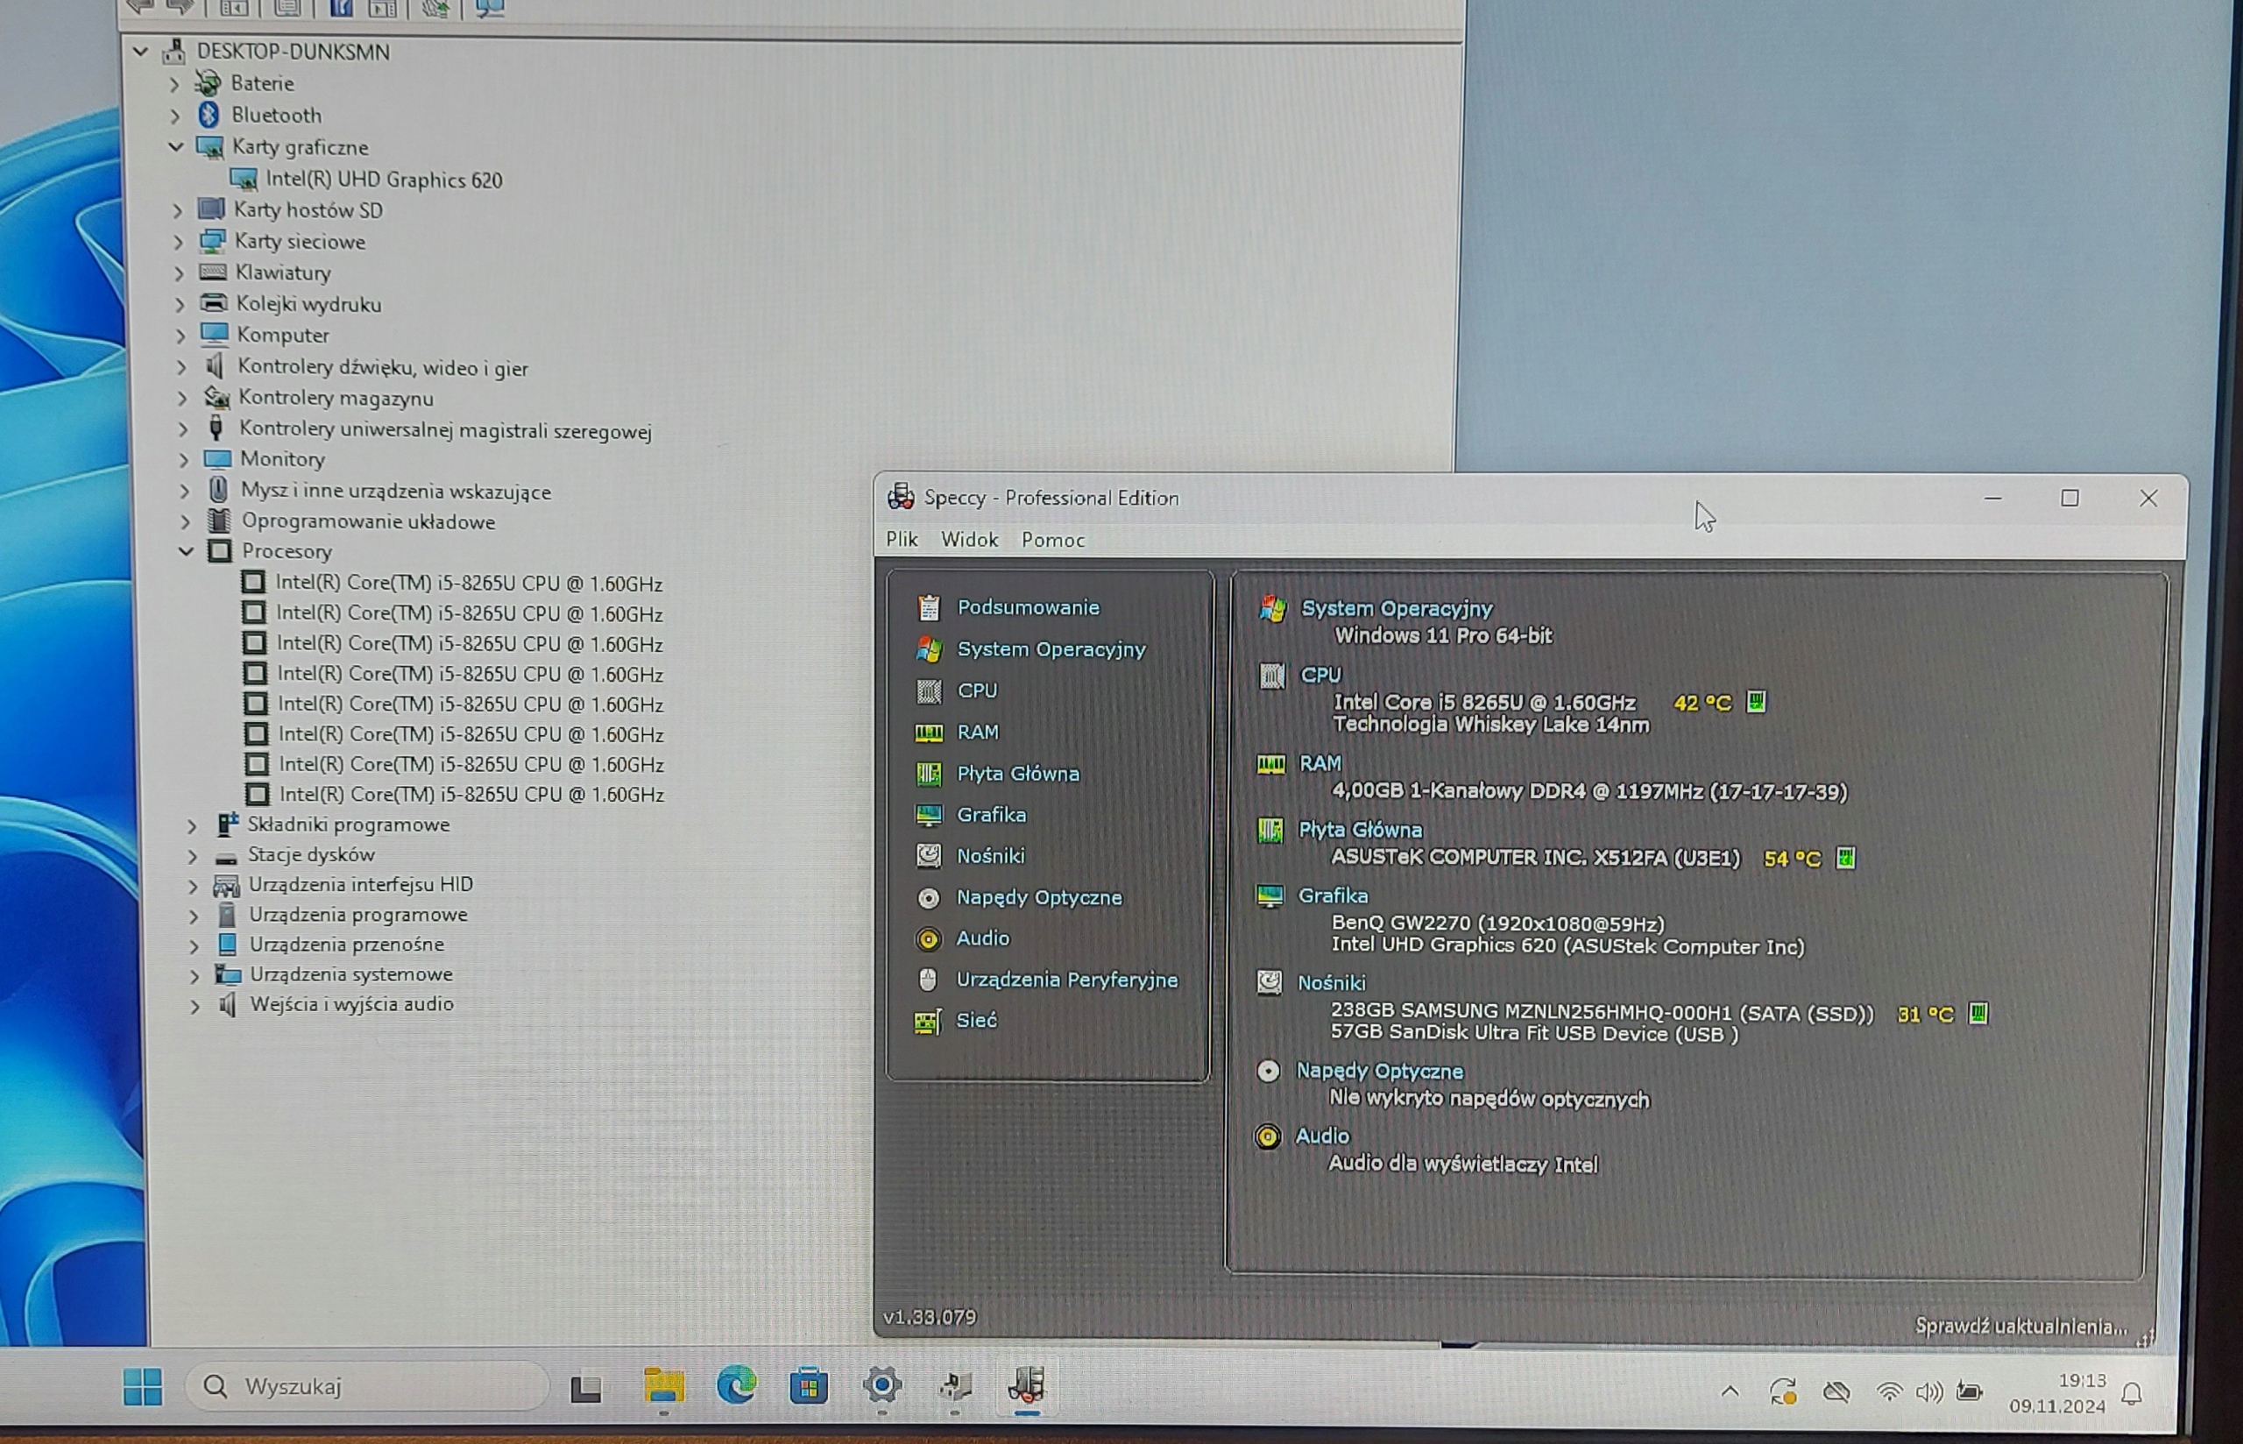Click the System Operacyjny heading link
Image resolution: width=2243 pixels, height=1444 pixels.
click(1396, 609)
